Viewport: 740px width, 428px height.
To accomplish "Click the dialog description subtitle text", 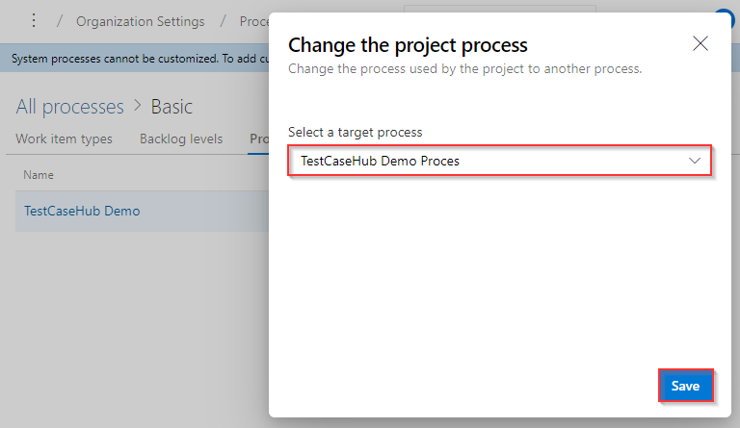I will pos(464,68).
